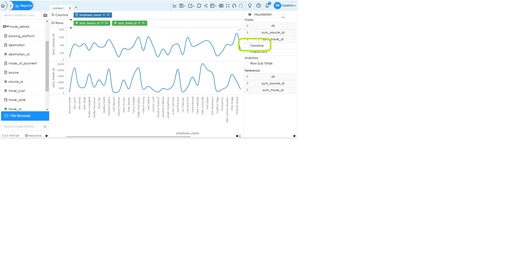Click the table grid icon beside search
The width and height of the screenshot is (526, 265).
pos(45,15)
